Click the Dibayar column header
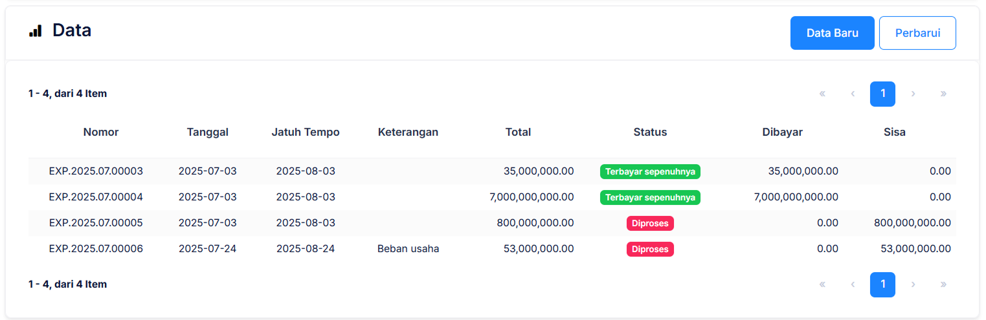 point(783,132)
